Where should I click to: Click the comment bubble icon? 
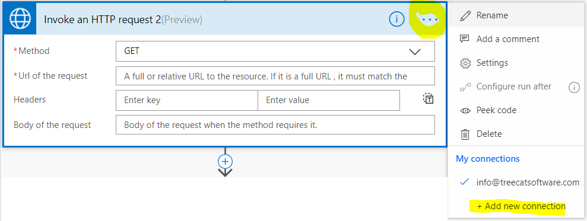465,39
